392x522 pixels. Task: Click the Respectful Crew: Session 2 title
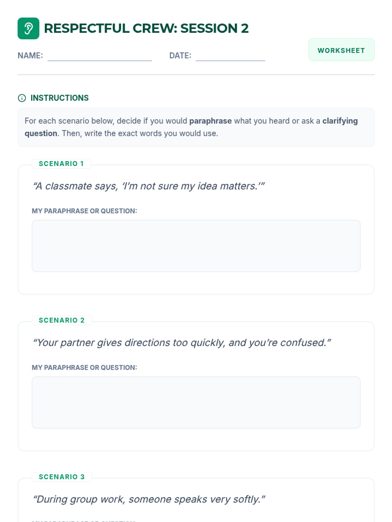146,28
